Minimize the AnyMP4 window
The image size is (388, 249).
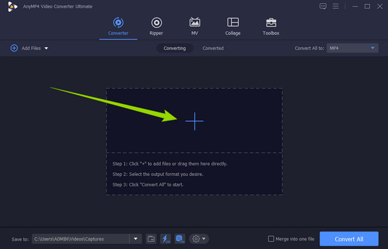355,6
